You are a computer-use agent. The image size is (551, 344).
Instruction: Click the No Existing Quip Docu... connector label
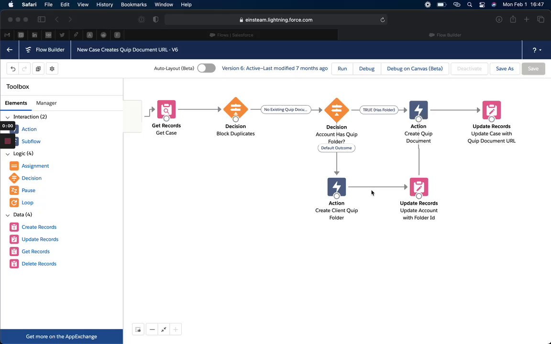point(286,109)
